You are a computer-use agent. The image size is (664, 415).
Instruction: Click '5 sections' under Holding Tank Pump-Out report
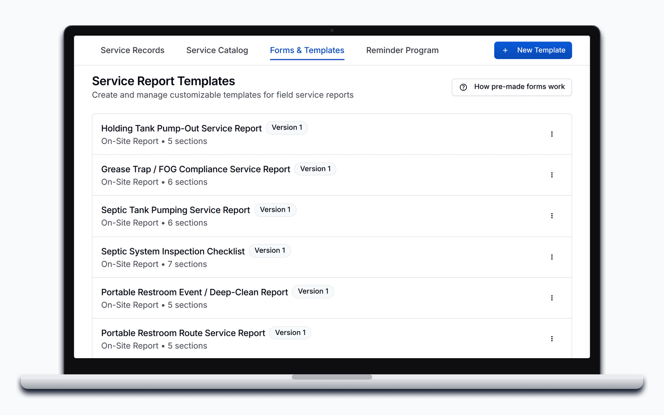click(187, 142)
